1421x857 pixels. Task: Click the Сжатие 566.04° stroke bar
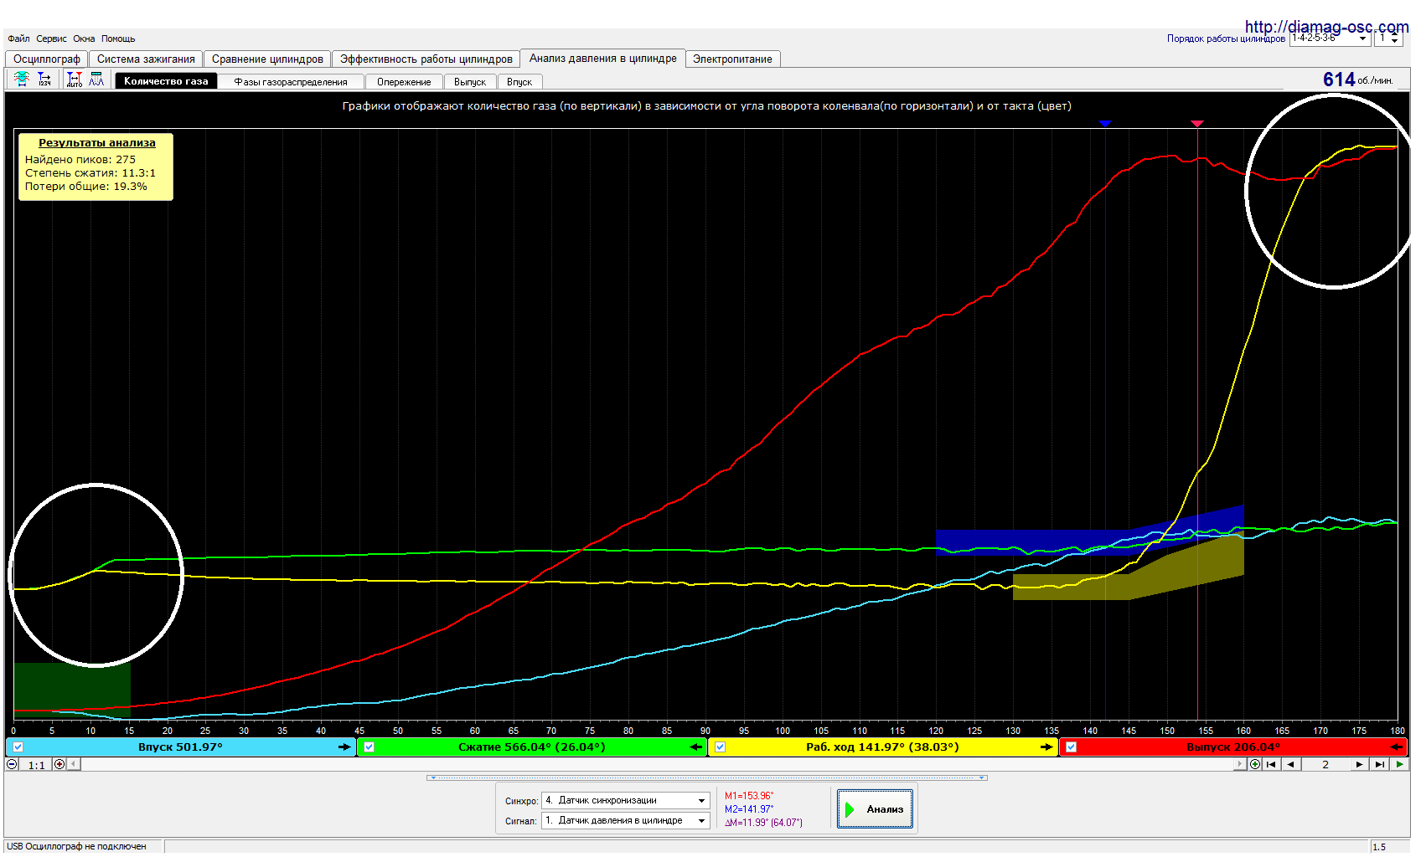[x=532, y=747]
